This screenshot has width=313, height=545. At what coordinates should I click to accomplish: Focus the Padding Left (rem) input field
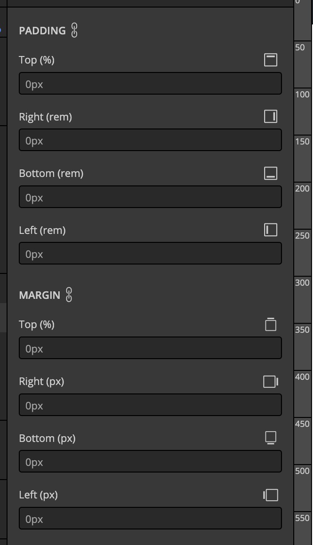coord(150,253)
